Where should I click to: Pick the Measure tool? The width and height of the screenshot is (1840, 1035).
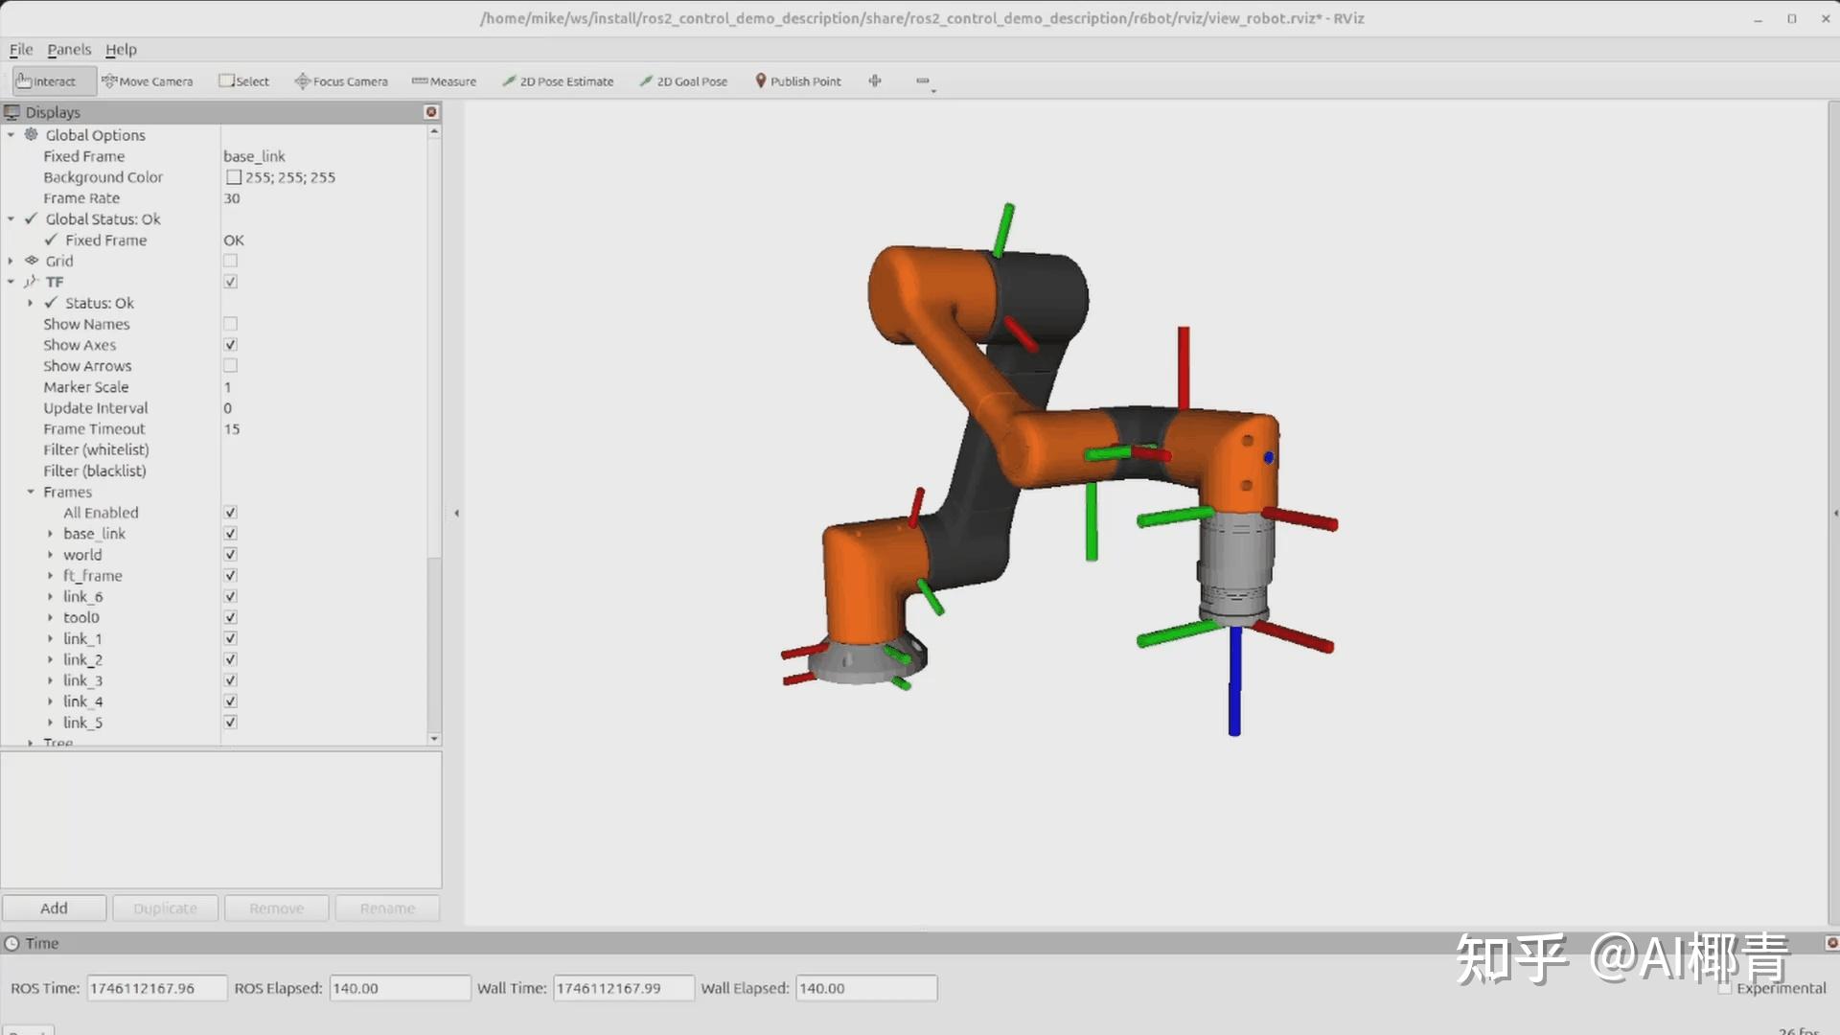(444, 81)
